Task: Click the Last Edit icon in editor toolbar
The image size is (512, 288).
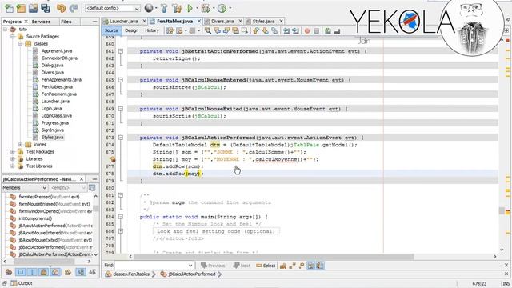Action: point(170,30)
